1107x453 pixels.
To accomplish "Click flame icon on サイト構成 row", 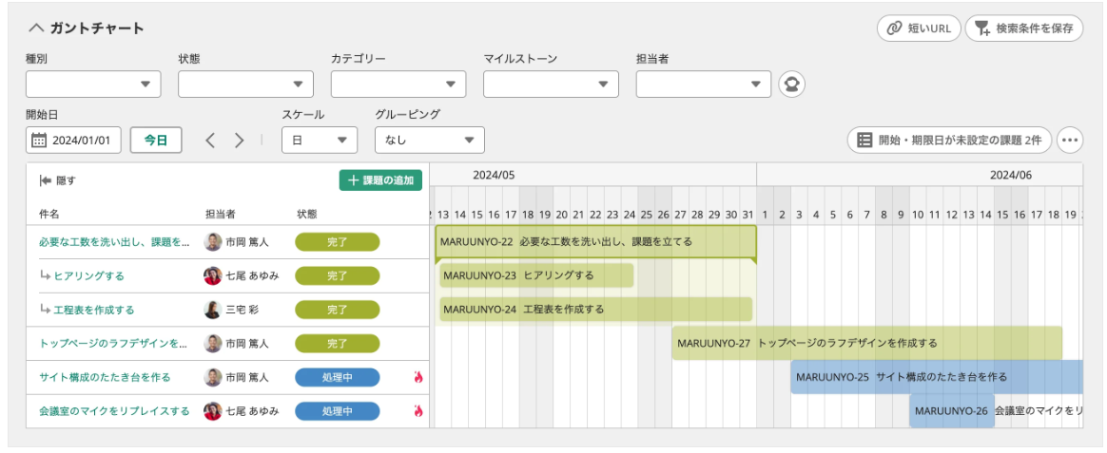I will [x=418, y=377].
